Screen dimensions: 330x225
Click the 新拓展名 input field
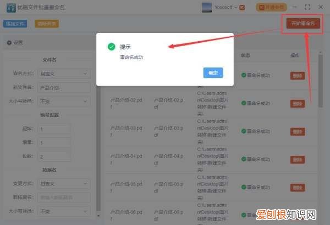point(64,198)
